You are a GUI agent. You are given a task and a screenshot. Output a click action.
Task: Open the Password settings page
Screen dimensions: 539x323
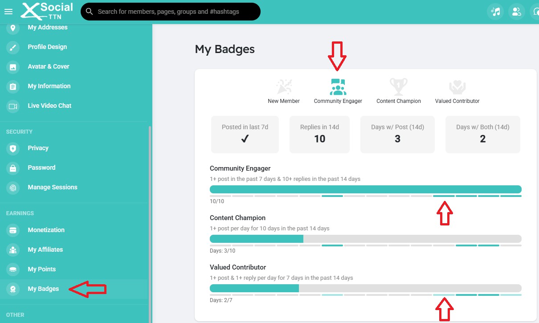click(41, 168)
